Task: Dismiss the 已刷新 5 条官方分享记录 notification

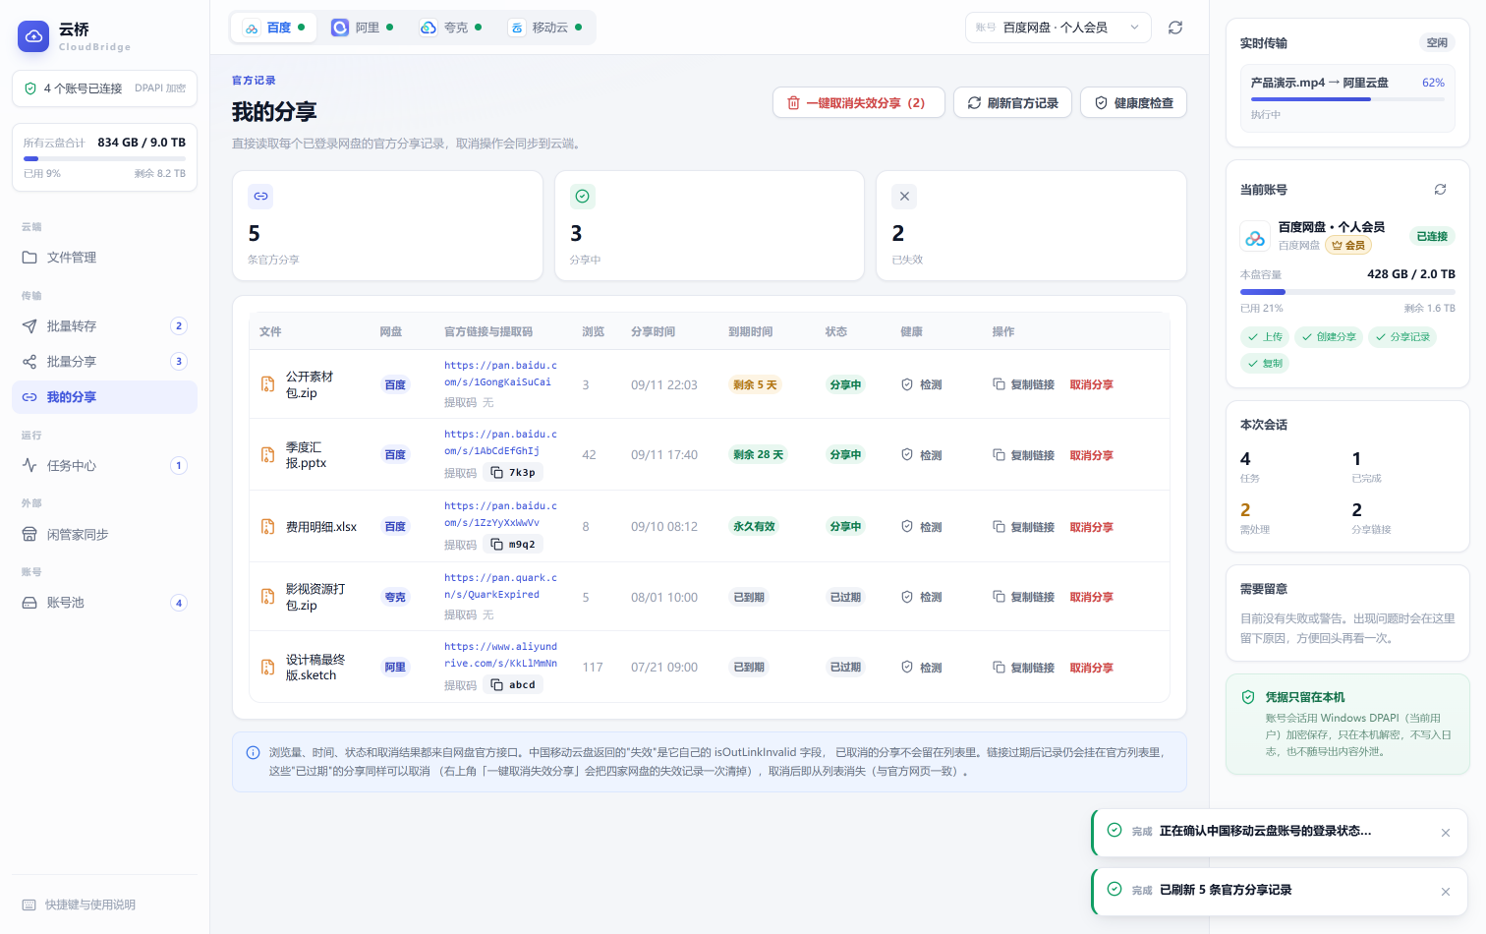Action: click(1446, 892)
